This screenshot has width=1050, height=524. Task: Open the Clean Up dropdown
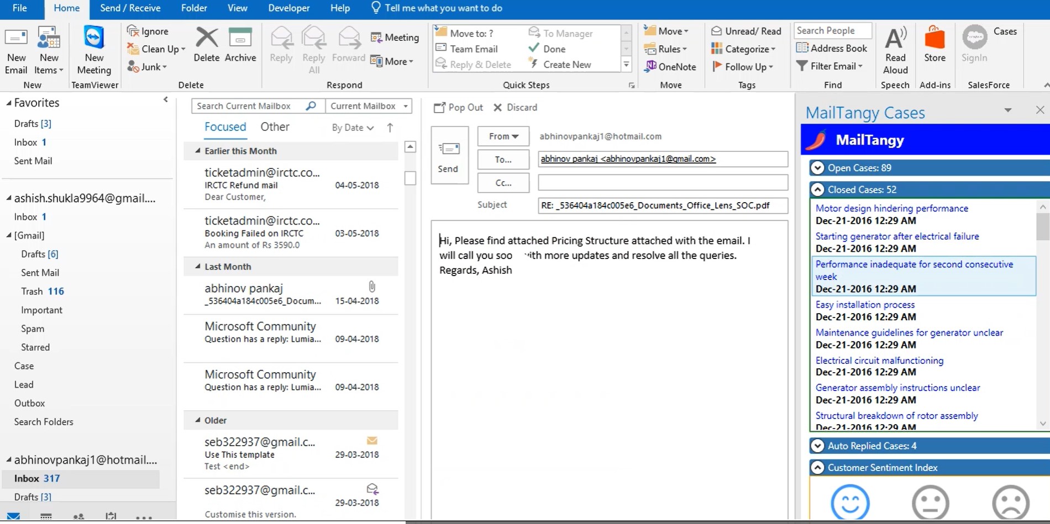click(x=156, y=49)
